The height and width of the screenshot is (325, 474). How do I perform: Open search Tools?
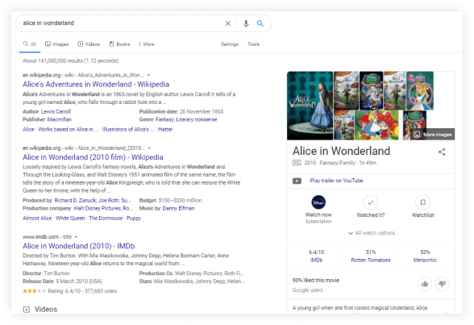tap(253, 44)
